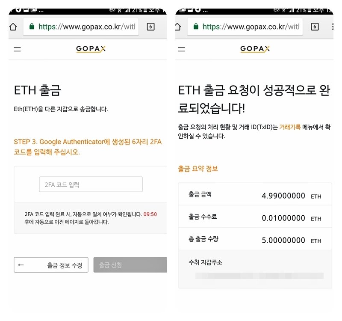Open tab switcher showing 6 in right browser
The image size is (342, 321).
click(x=315, y=27)
